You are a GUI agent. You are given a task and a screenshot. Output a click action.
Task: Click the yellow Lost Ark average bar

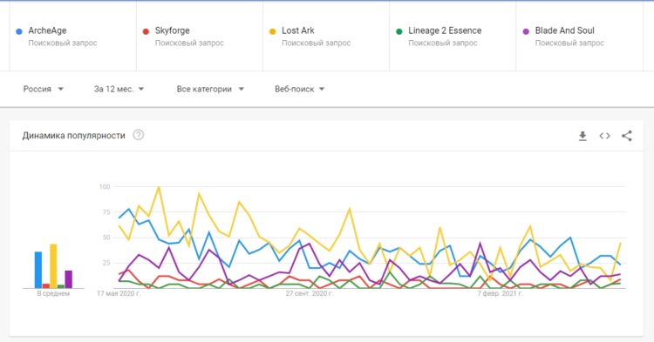[x=53, y=266]
